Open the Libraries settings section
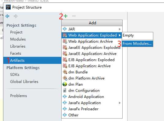Screen dimensions: 164x121 18,46
